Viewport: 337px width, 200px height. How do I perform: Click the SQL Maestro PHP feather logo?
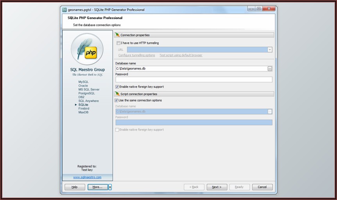coord(87,49)
